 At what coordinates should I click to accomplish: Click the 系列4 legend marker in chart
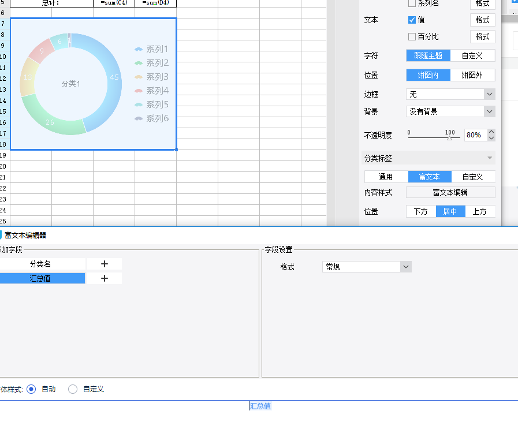tap(139, 91)
